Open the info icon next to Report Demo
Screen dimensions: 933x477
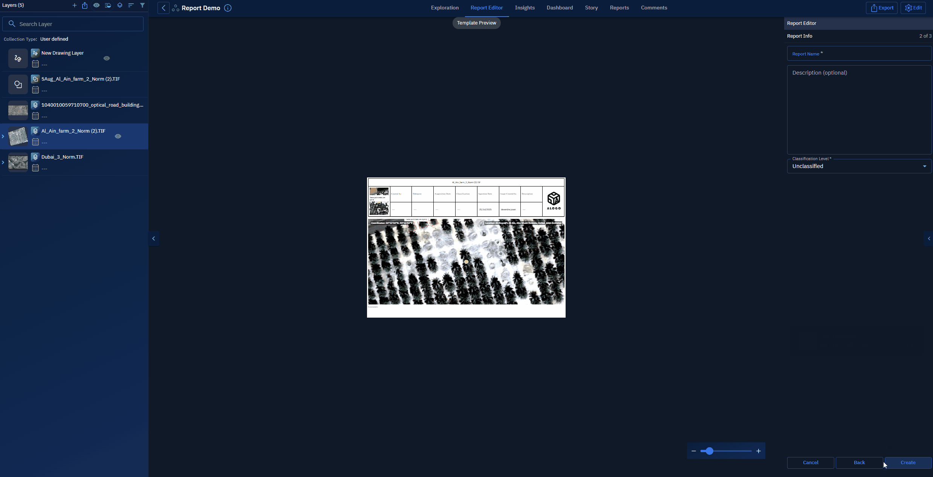228,8
